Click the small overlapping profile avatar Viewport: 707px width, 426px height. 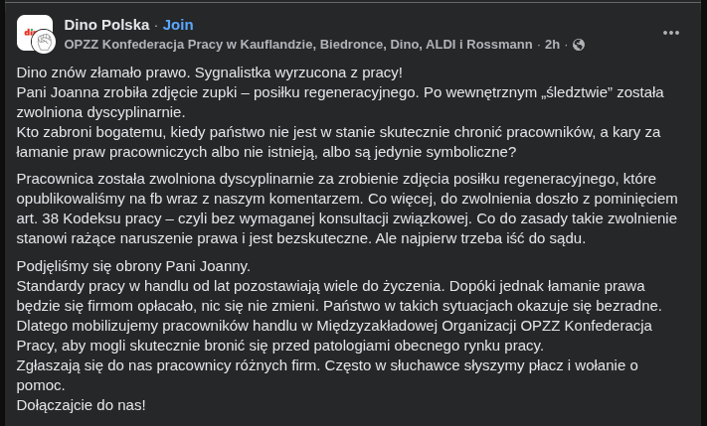[x=45, y=42]
